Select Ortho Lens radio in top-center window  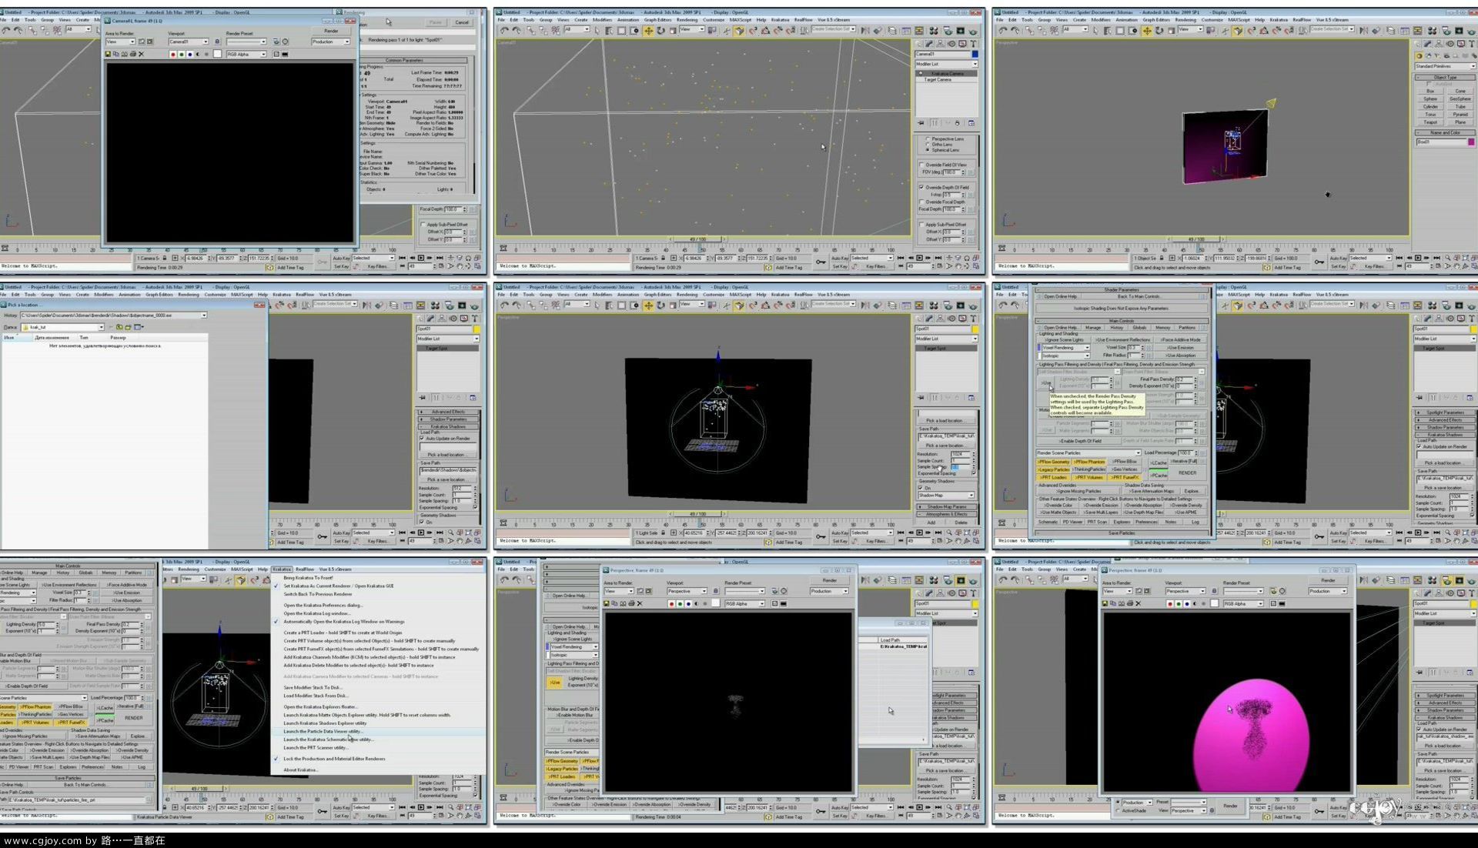click(928, 144)
